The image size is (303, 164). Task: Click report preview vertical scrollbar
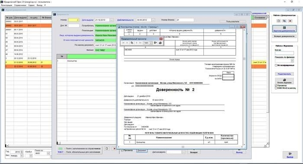pos(244,87)
